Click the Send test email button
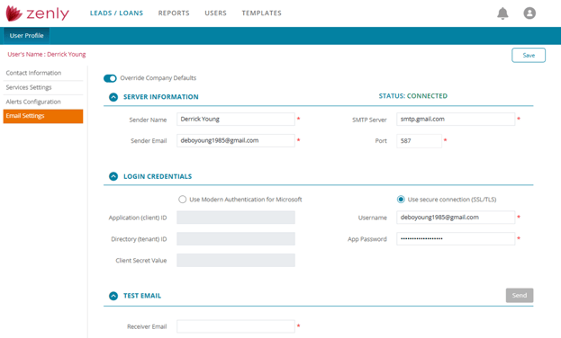Image resolution: width=561 pixels, height=338 pixels. click(x=520, y=296)
